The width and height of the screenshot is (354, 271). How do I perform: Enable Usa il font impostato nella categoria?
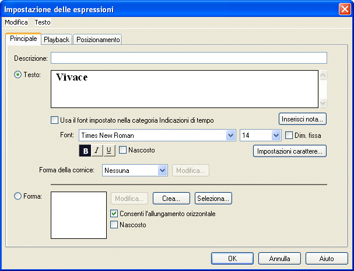55,120
